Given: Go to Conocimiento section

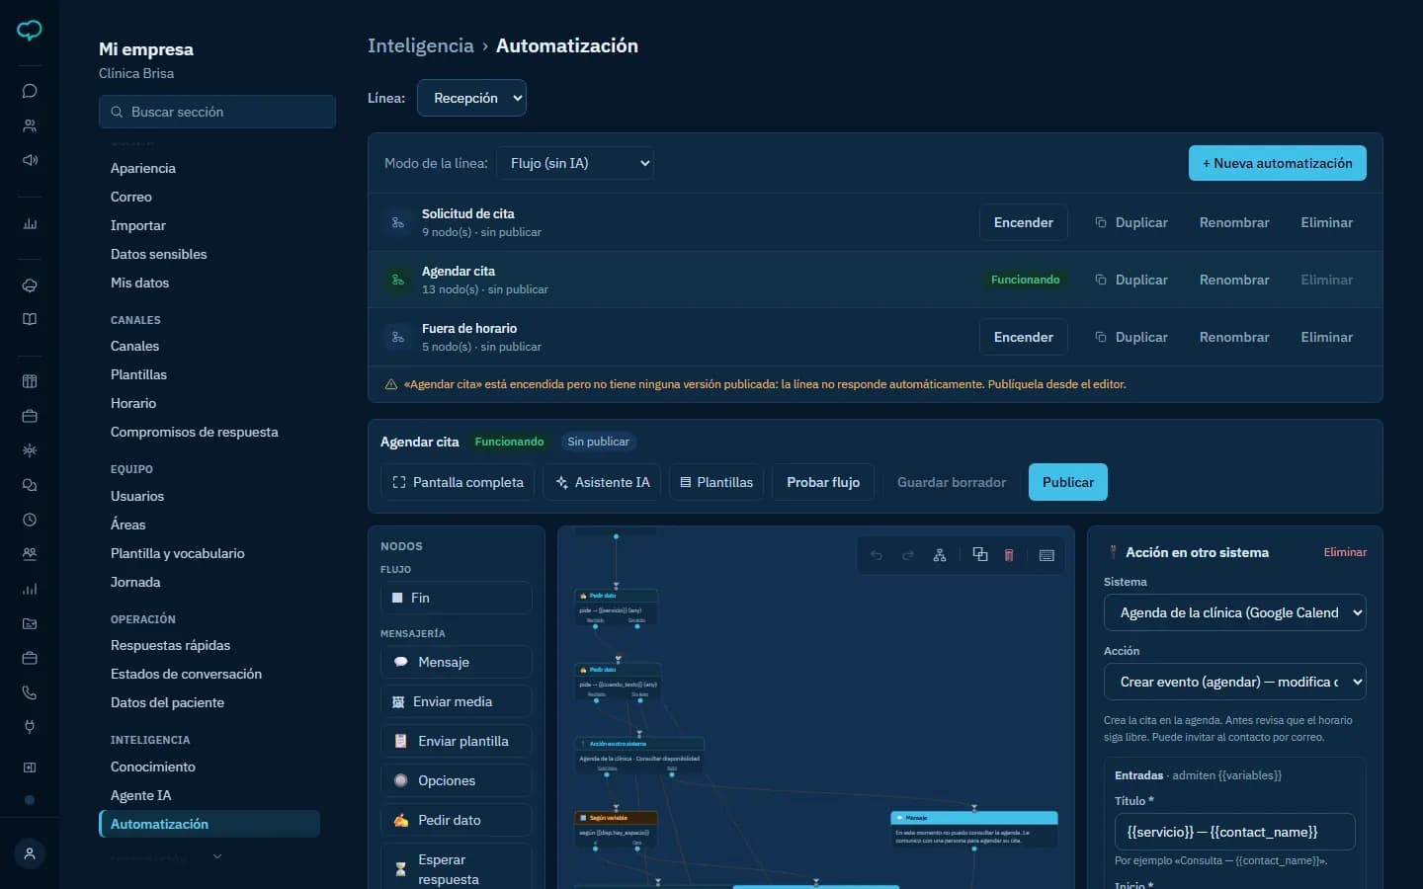Looking at the screenshot, I should pyautogui.click(x=153, y=767).
